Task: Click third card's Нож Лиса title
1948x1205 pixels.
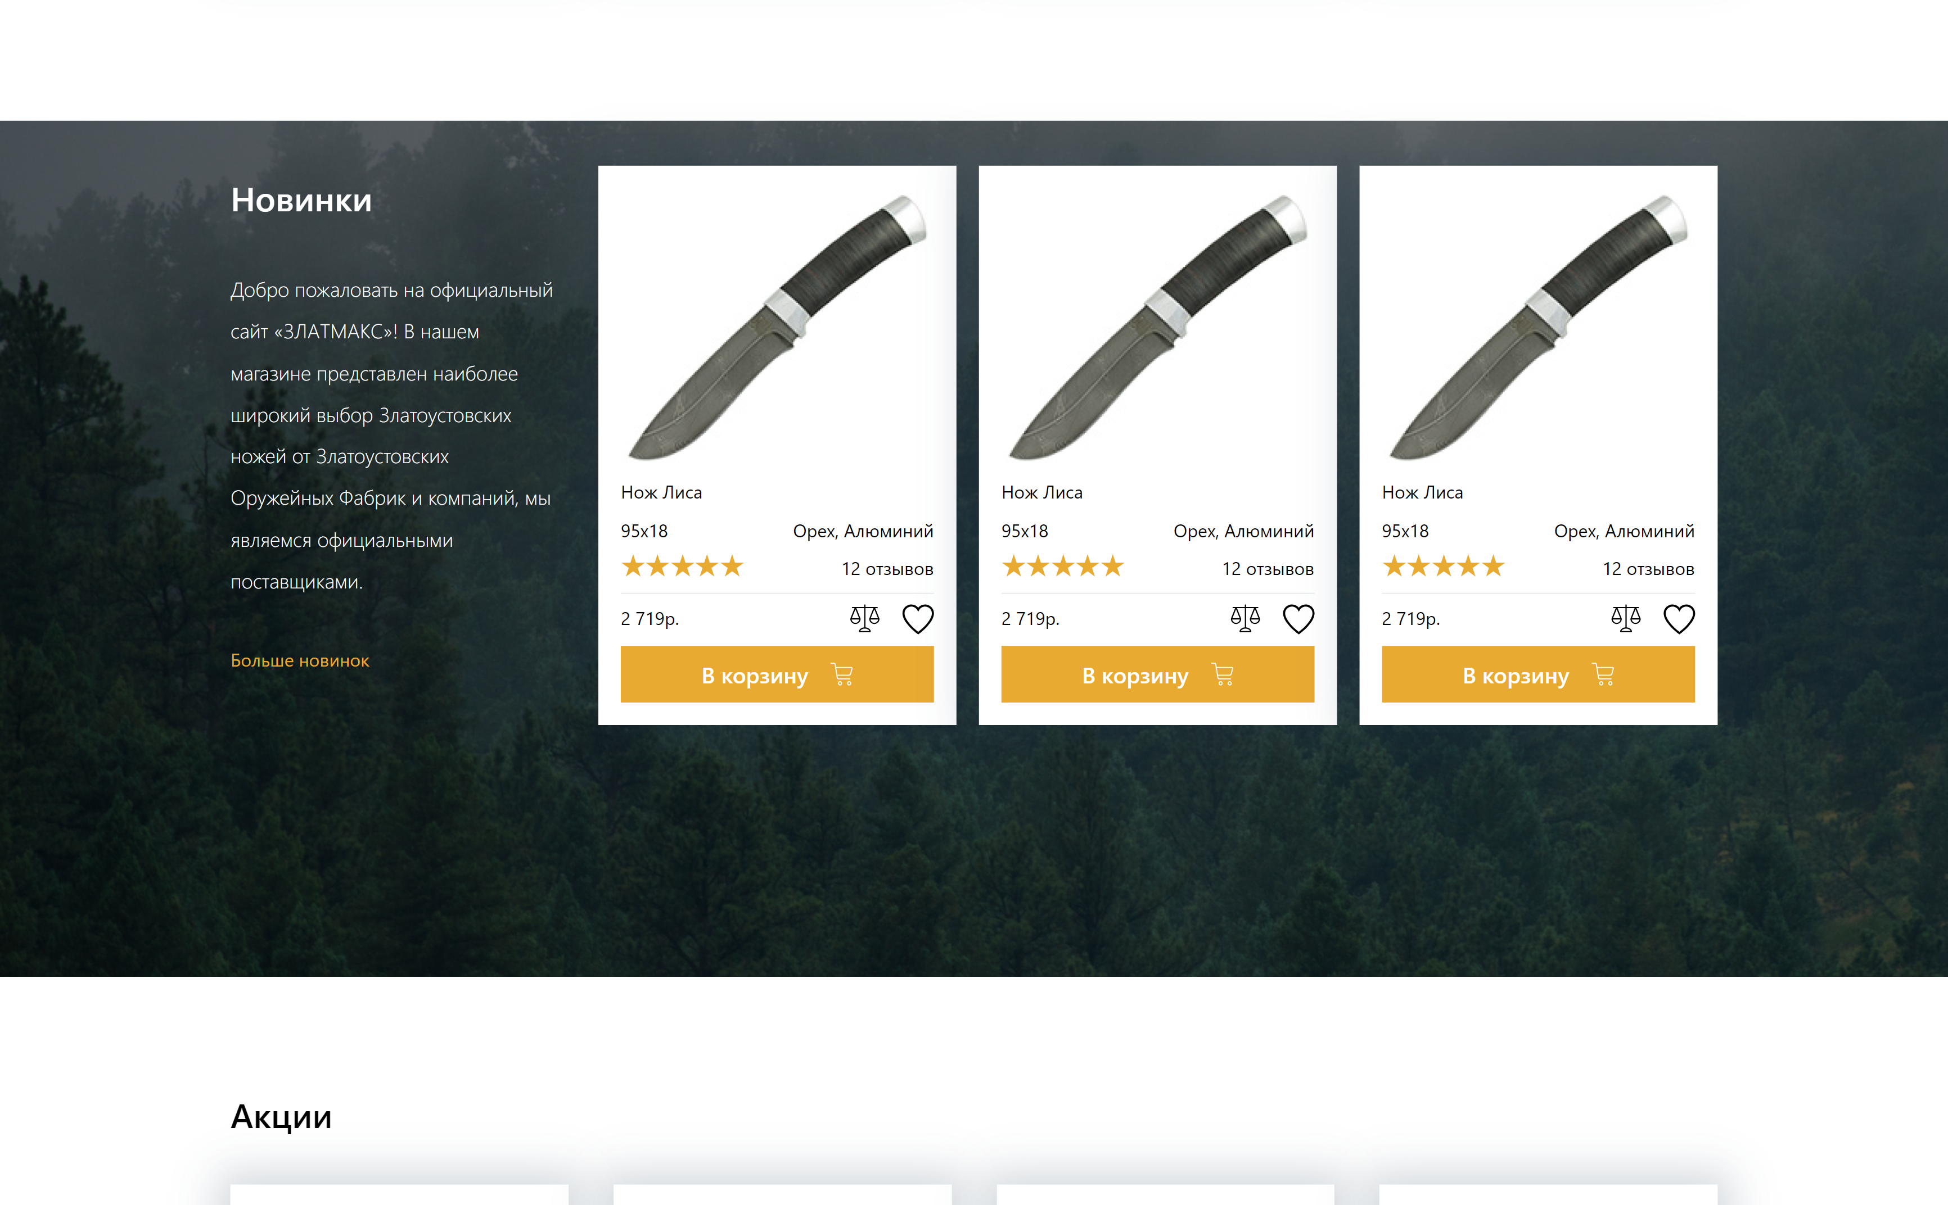Action: coord(1422,492)
